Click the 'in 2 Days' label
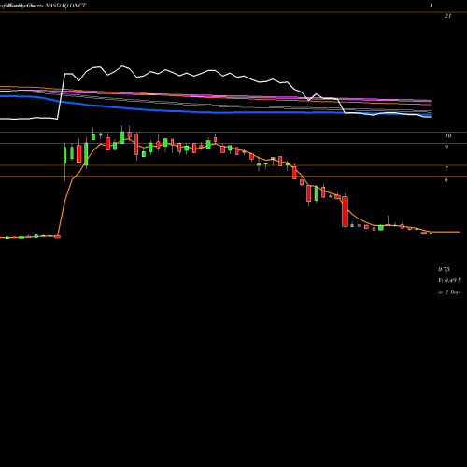 click(449, 292)
